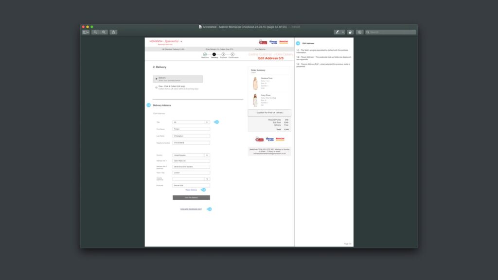Viewport: 498px width, 280px height.
Task: Select the Free Click & Collect radio option
Action: click(156, 87)
